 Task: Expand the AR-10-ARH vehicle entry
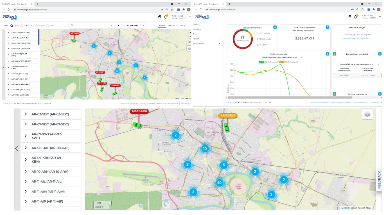(x=26, y=172)
